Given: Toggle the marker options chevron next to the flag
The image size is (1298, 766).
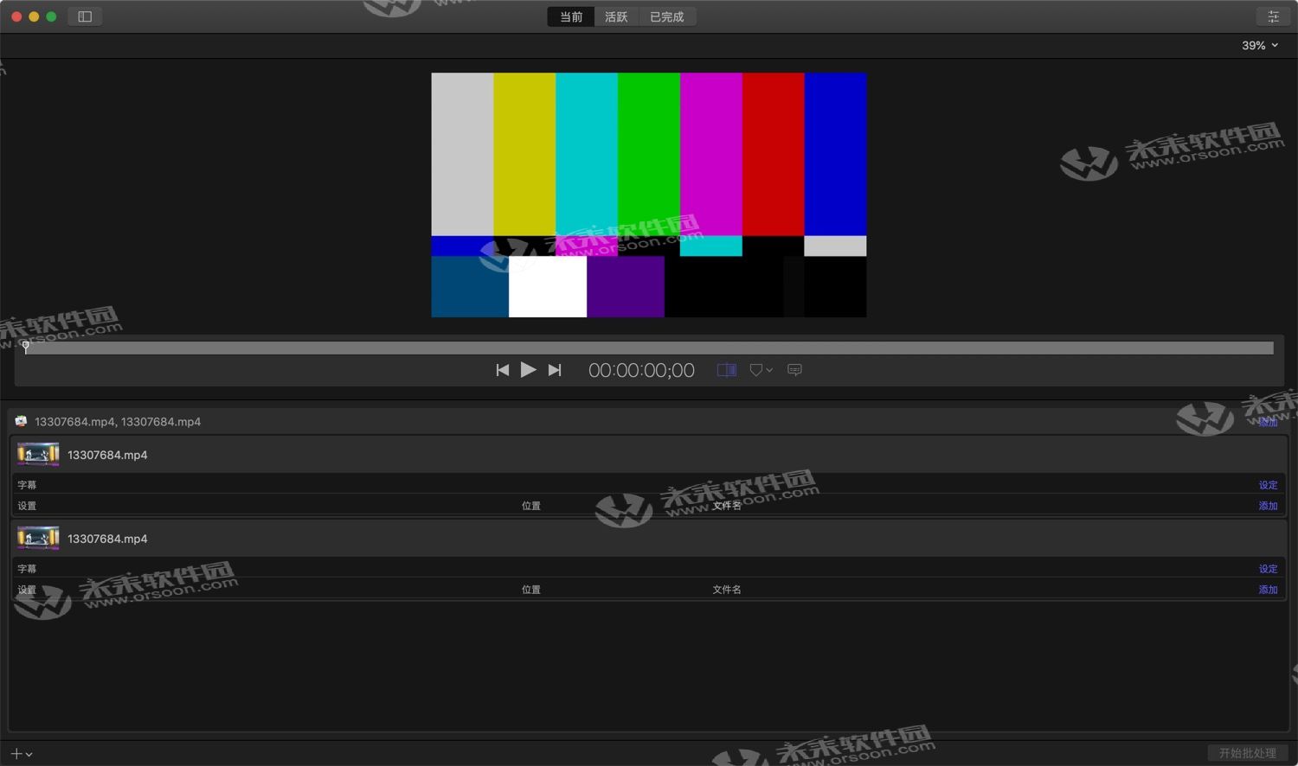Looking at the screenshot, I should click(769, 370).
